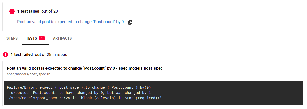Open the blue failed test link
This screenshot has height=109, width=307.
[70, 22]
